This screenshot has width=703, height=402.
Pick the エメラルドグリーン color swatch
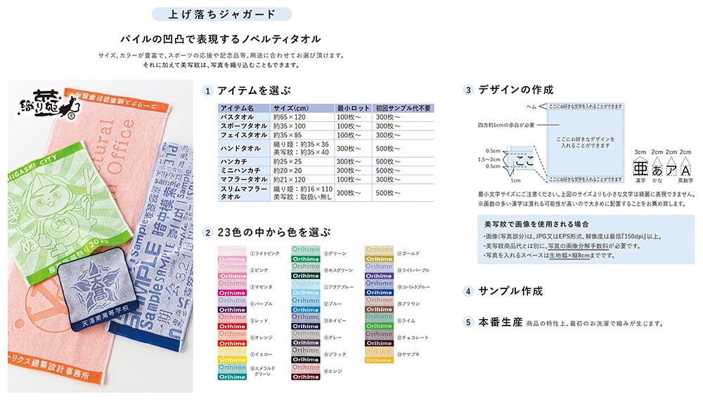(x=232, y=372)
